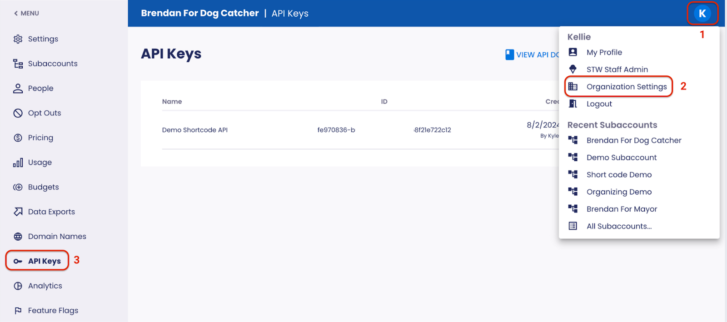
Task: Click the Brendan For Dog Catcher subaccount icon
Action: (573, 140)
